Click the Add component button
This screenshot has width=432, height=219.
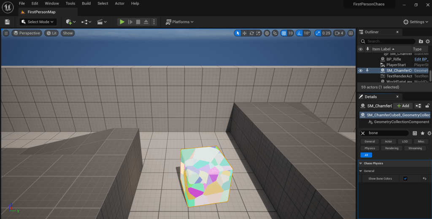[x=402, y=106]
